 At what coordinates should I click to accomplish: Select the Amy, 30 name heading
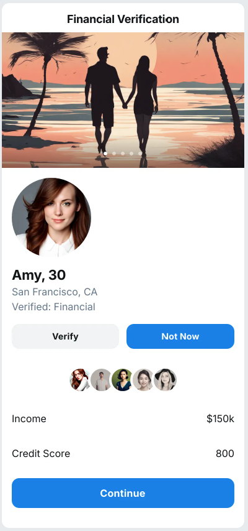click(39, 275)
